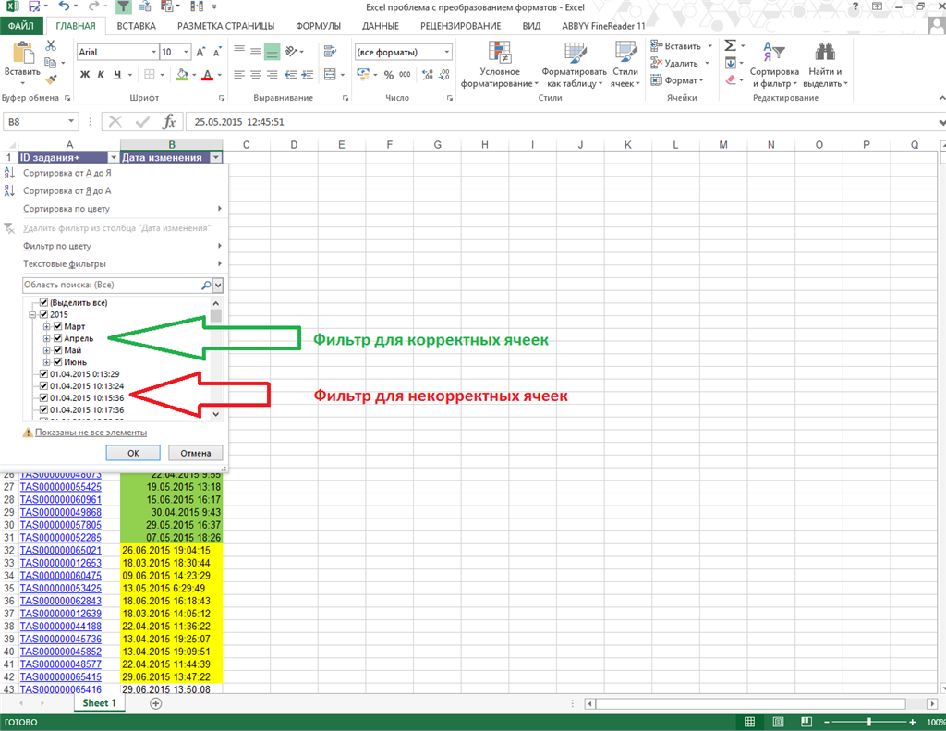Uncheck the 01.04.2015 0:13:29 checkbox
The width and height of the screenshot is (946, 731).
pos(43,374)
